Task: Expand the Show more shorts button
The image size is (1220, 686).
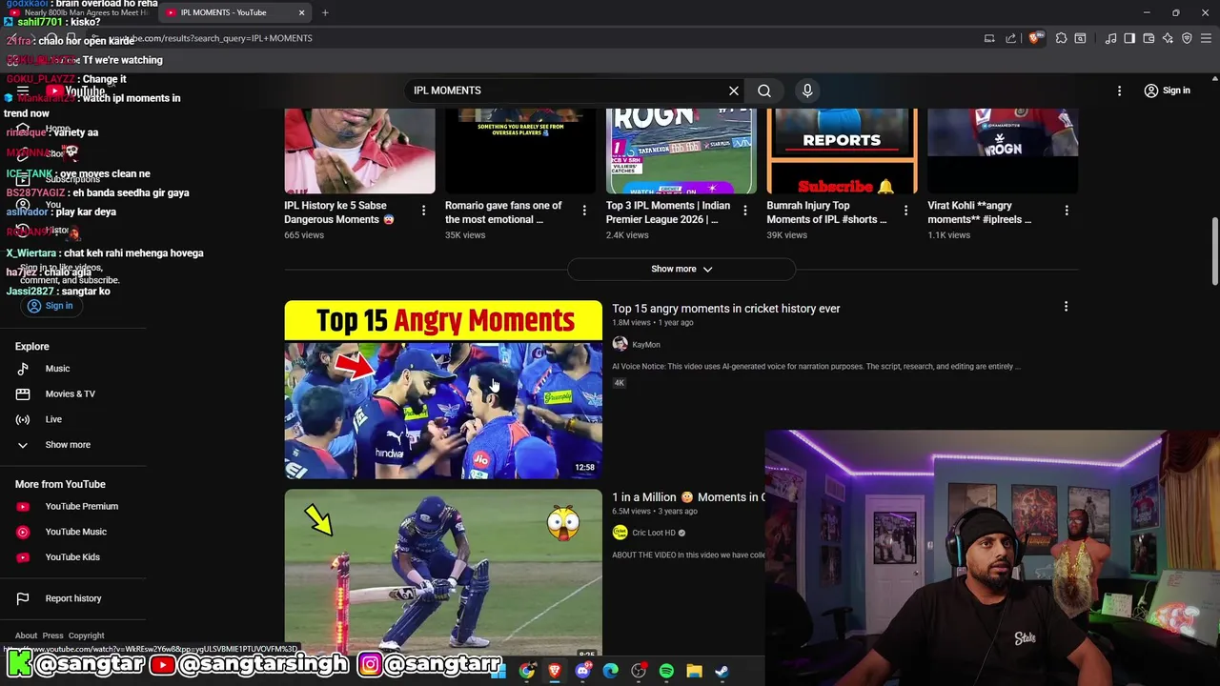Action: (x=681, y=269)
